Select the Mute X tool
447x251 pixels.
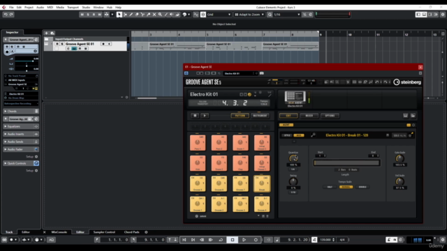coord(154,15)
